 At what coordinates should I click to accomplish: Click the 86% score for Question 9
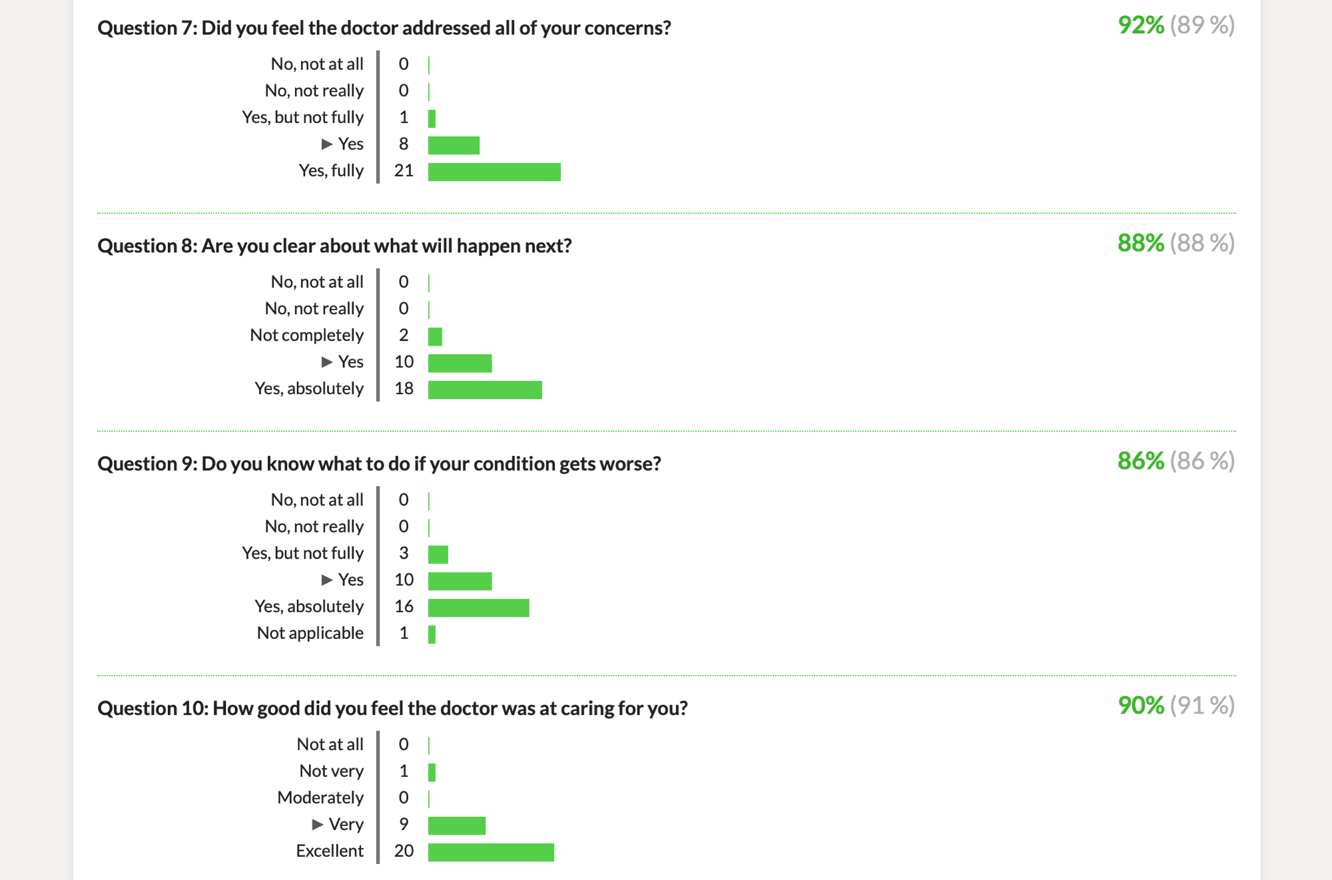(x=1141, y=461)
